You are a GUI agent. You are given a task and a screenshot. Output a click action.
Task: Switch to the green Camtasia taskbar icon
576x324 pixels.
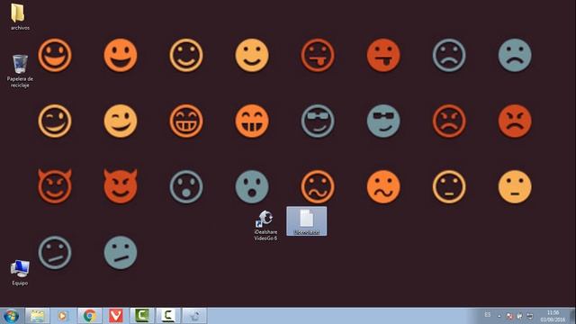142,316
